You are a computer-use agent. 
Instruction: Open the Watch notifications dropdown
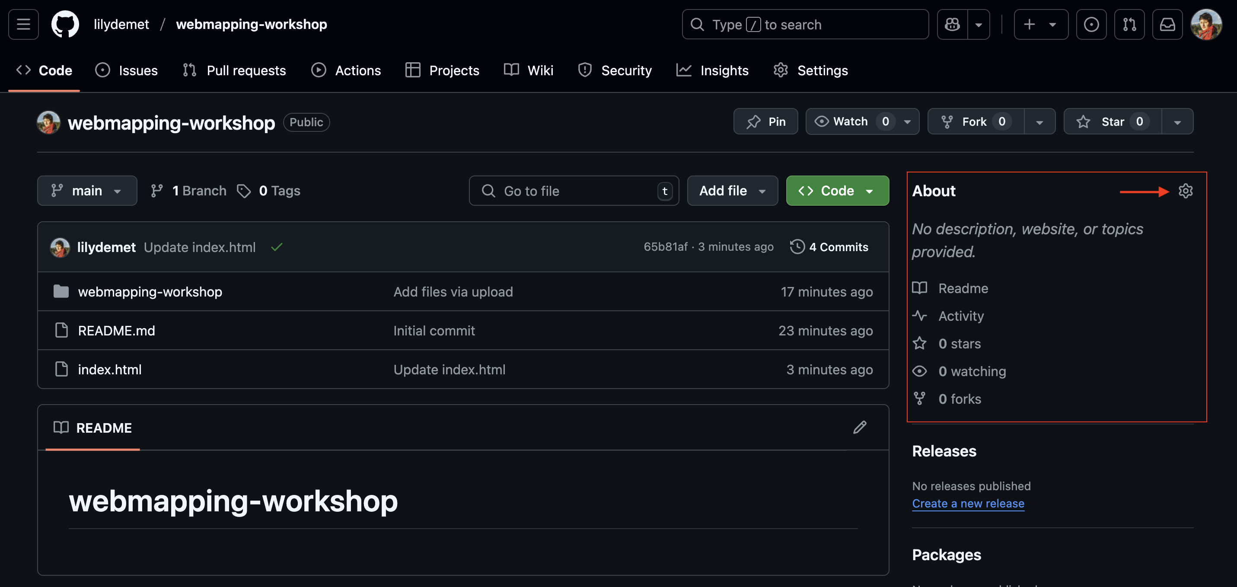(862, 121)
